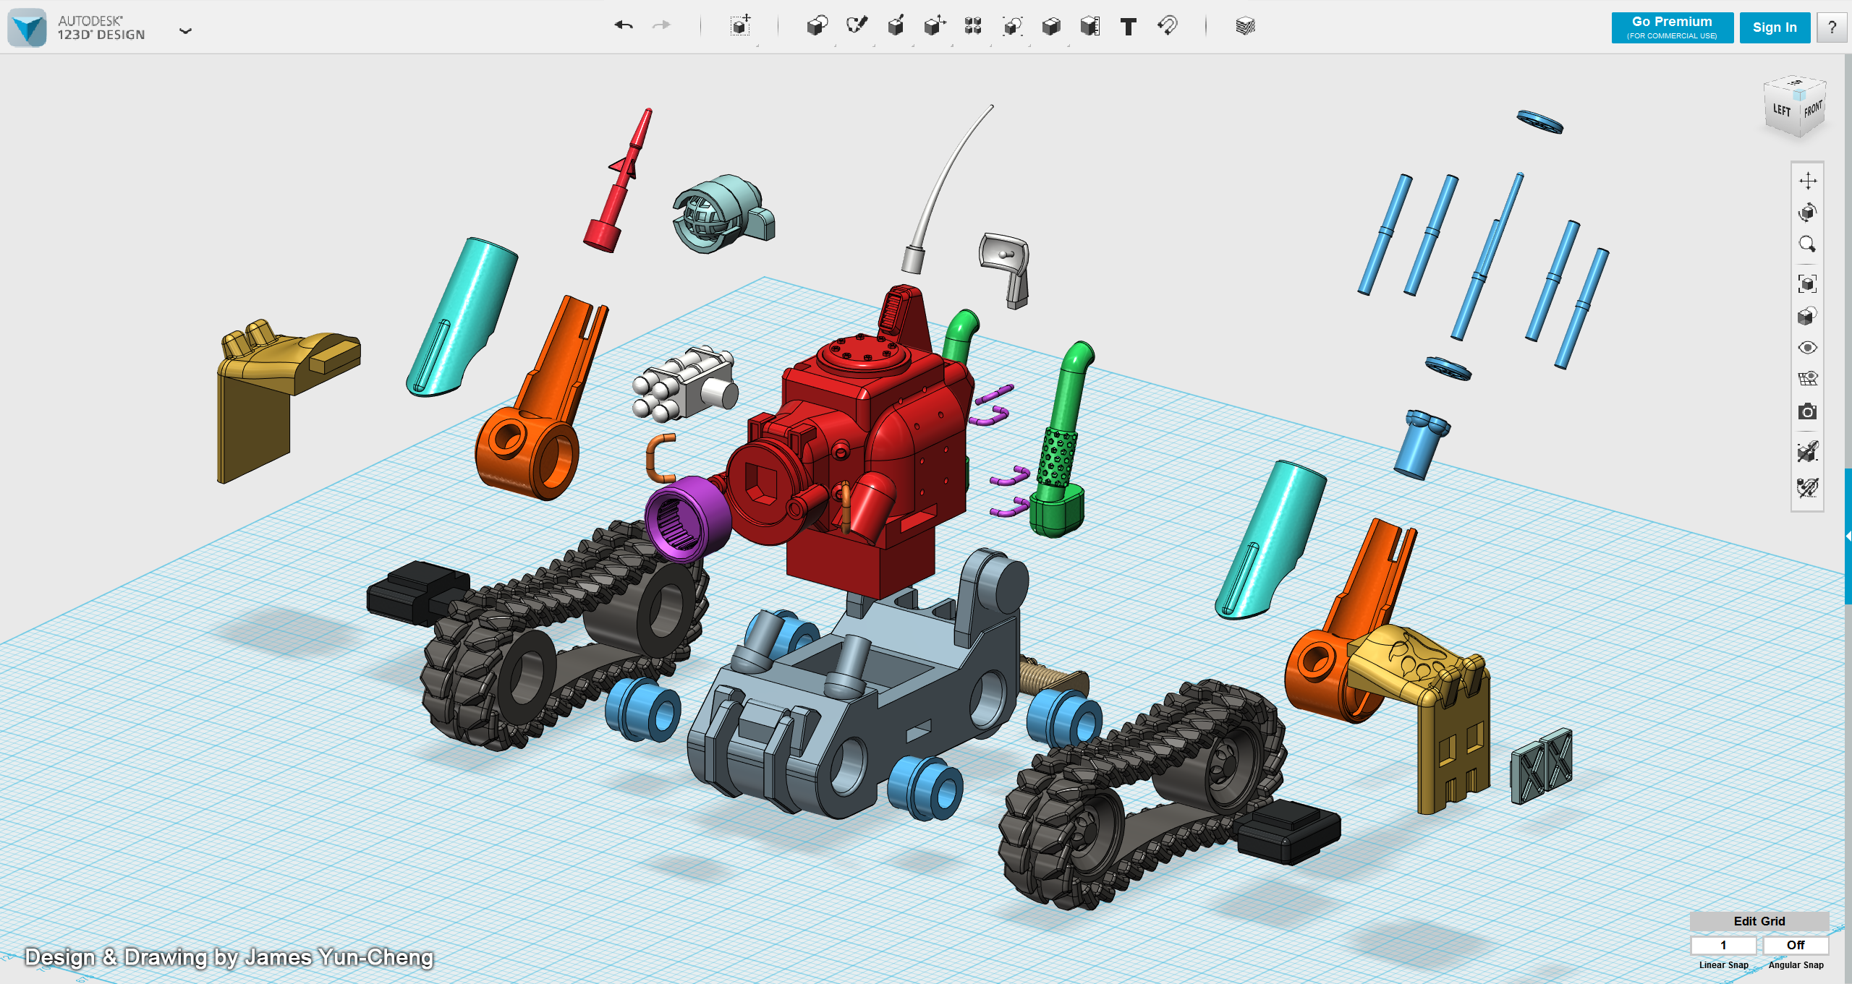Toggle solid visibility eye icon
The width and height of the screenshot is (1852, 984).
(x=1807, y=348)
